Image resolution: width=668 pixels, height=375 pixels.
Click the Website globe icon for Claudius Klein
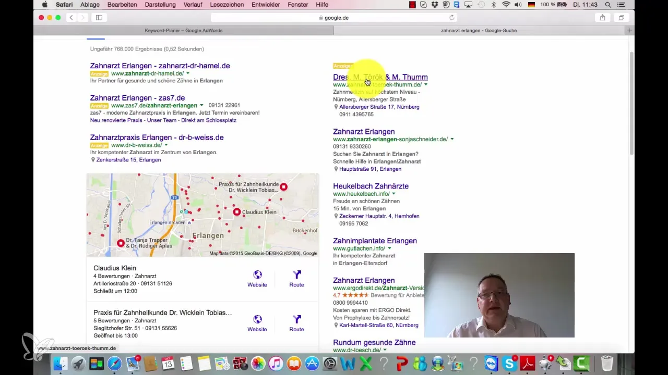pos(257,274)
